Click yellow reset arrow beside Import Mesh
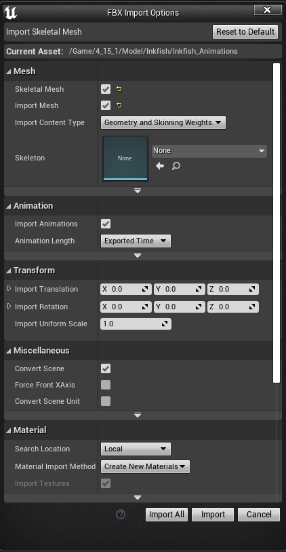Viewport: 286px width, 552px height. pyautogui.click(x=119, y=105)
